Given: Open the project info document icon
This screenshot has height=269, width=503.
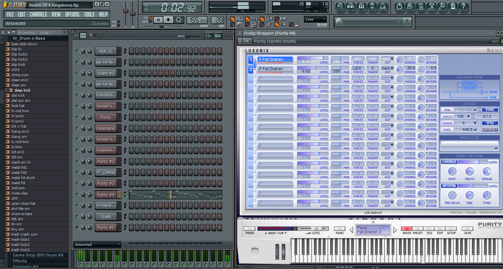Looking at the screenshot, I should [453, 6].
